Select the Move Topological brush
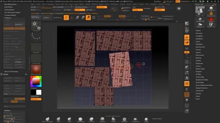The height and width of the screenshot is (123, 220). (x=47, y=120)
